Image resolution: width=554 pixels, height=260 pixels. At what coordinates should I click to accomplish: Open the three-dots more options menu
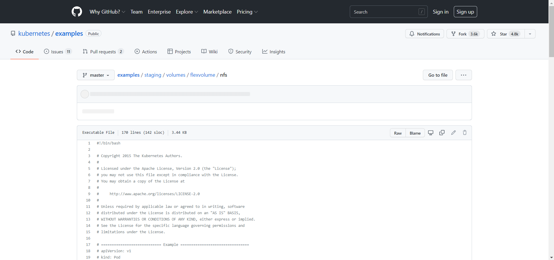pos(464,75)
